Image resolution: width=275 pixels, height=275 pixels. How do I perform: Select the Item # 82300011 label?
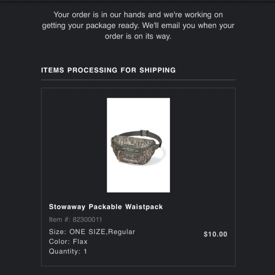click(76, 220)
